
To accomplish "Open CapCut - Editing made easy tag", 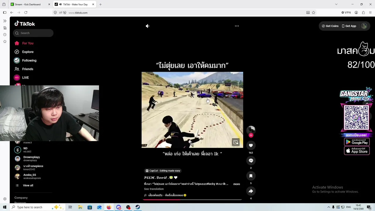I will pos(163,171).
